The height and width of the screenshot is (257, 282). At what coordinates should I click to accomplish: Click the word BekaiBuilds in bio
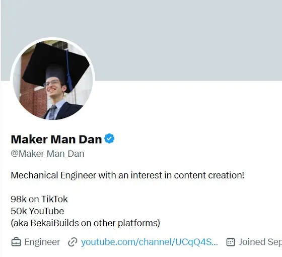[54, 223]
